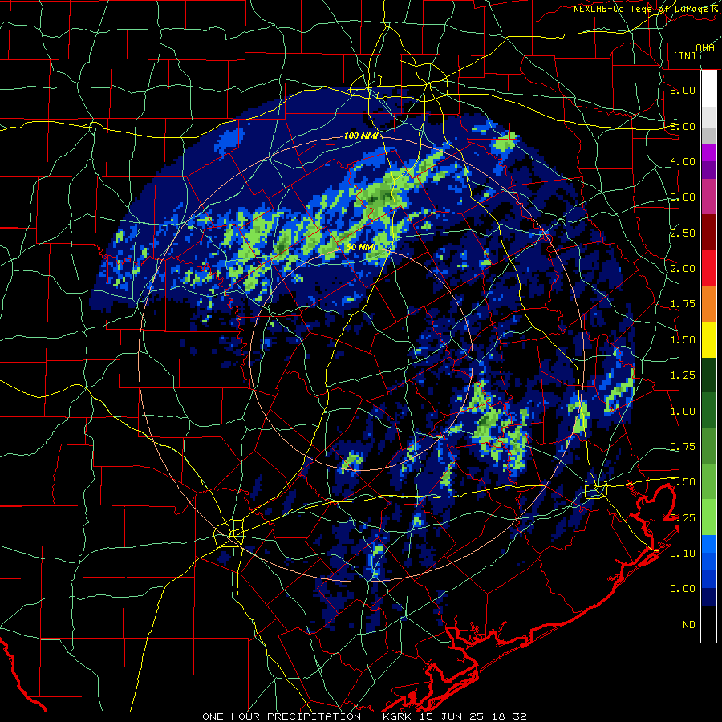The image size is (722, 722).
Task: Select the darkest green swatch beside 1.25
Action: point(708,375)
